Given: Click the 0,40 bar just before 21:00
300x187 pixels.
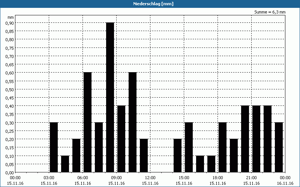Looking at the screenshot, I should [x=245, y=139].
